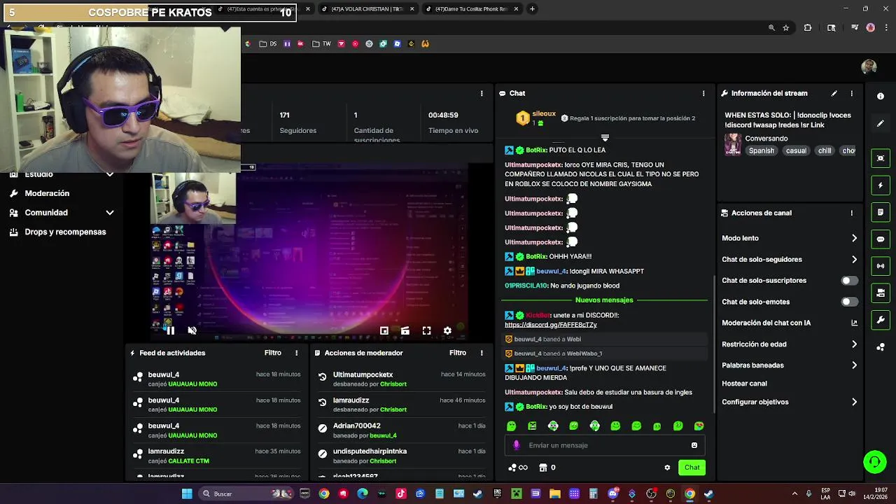Open the gift shop icon showing 0
896x504 pixels.
coord(547,468)
